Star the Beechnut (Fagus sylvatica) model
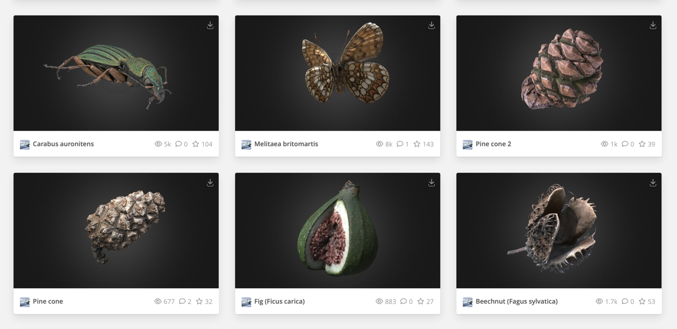This screenshot has width=677, height=329. pos(642,302)
